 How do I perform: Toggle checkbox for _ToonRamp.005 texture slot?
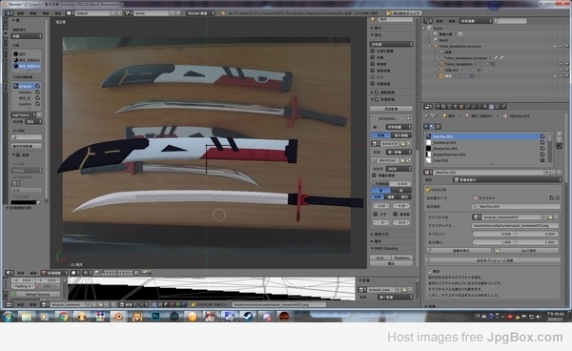[542, 142]
